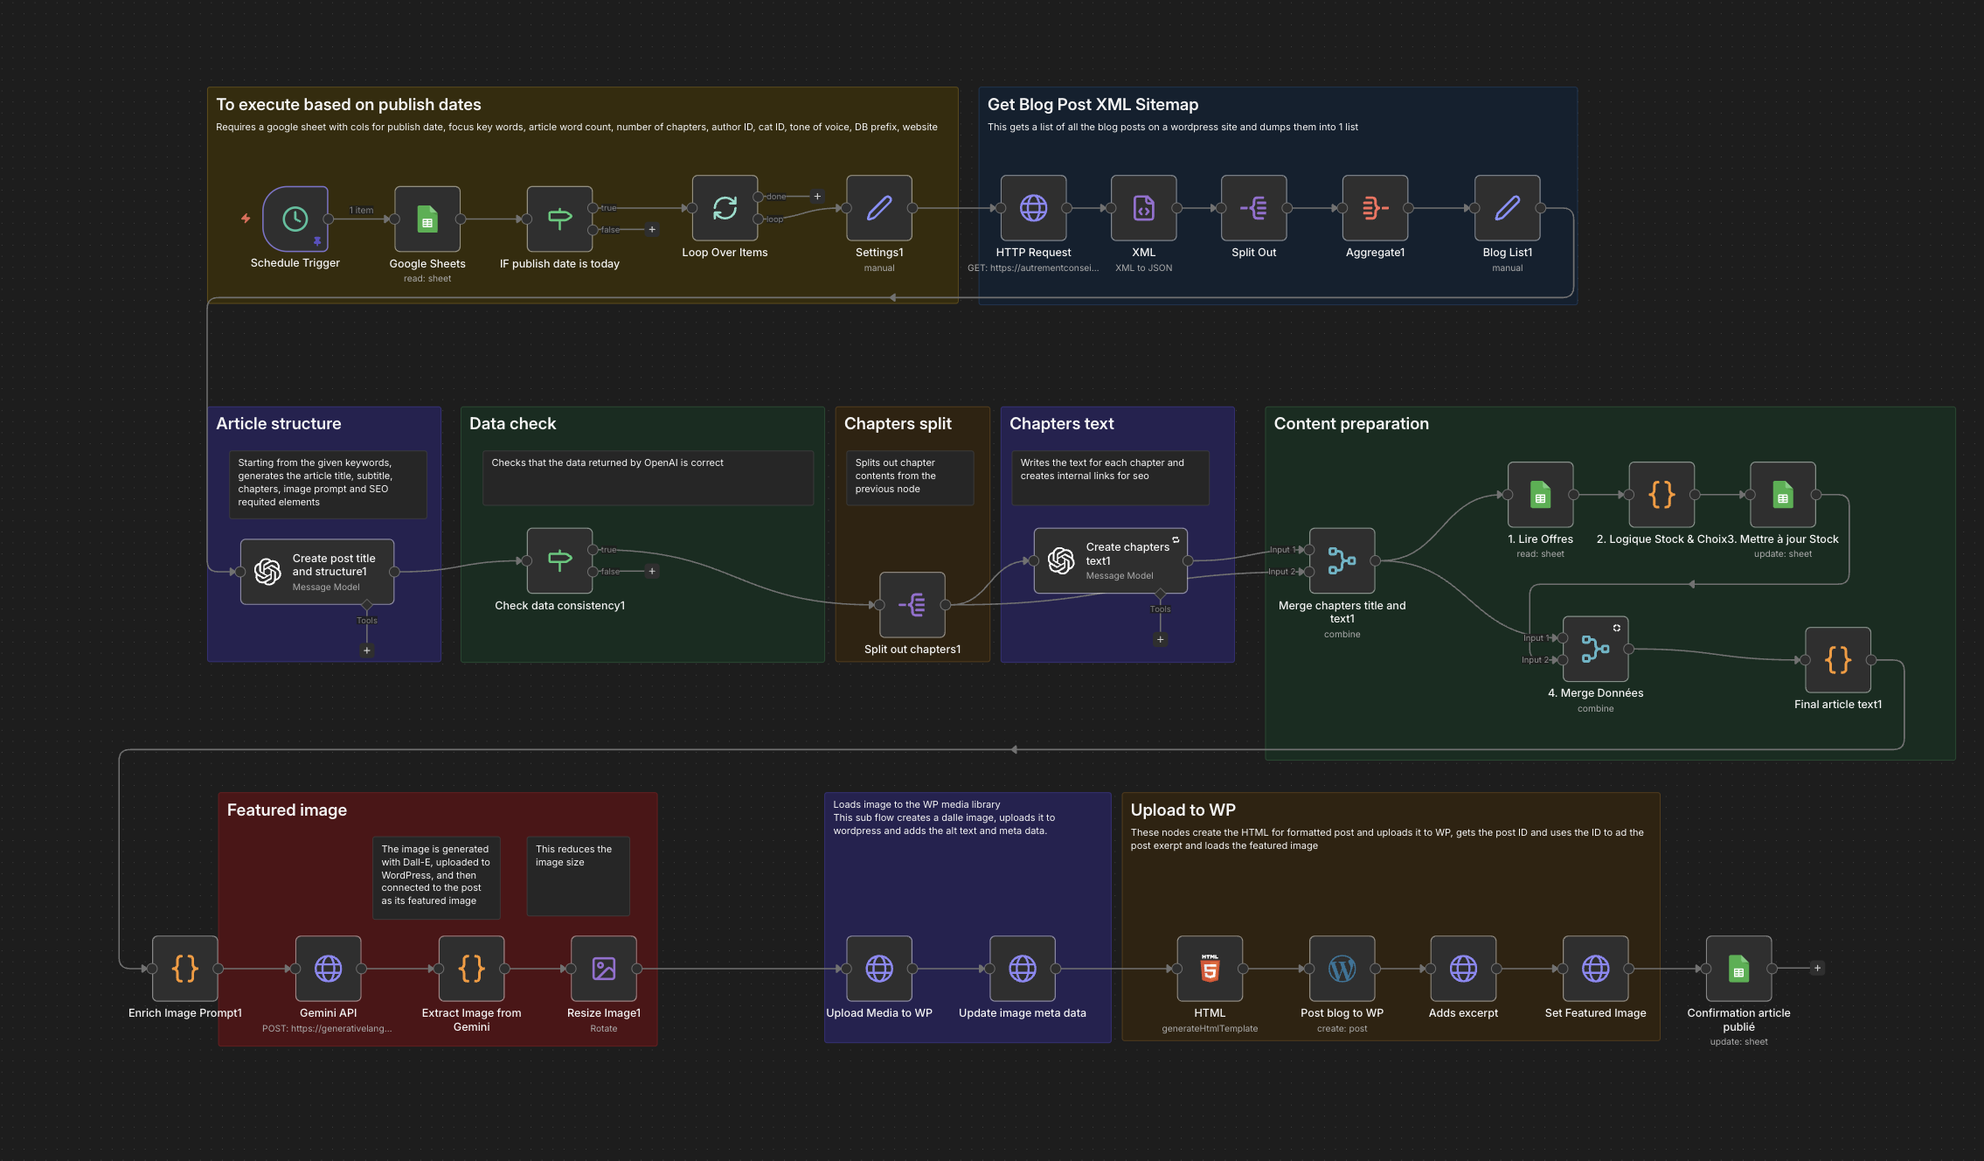Add a tool under 'Create post title and structure1'

point(367,650)
